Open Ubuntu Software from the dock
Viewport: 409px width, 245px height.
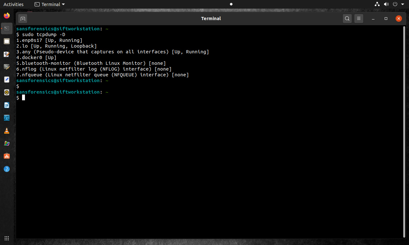point(7,156)
